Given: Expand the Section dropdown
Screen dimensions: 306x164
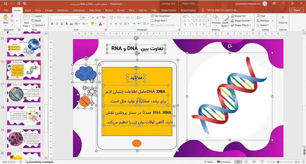Looking at the screenshot, I should (39, 25).
